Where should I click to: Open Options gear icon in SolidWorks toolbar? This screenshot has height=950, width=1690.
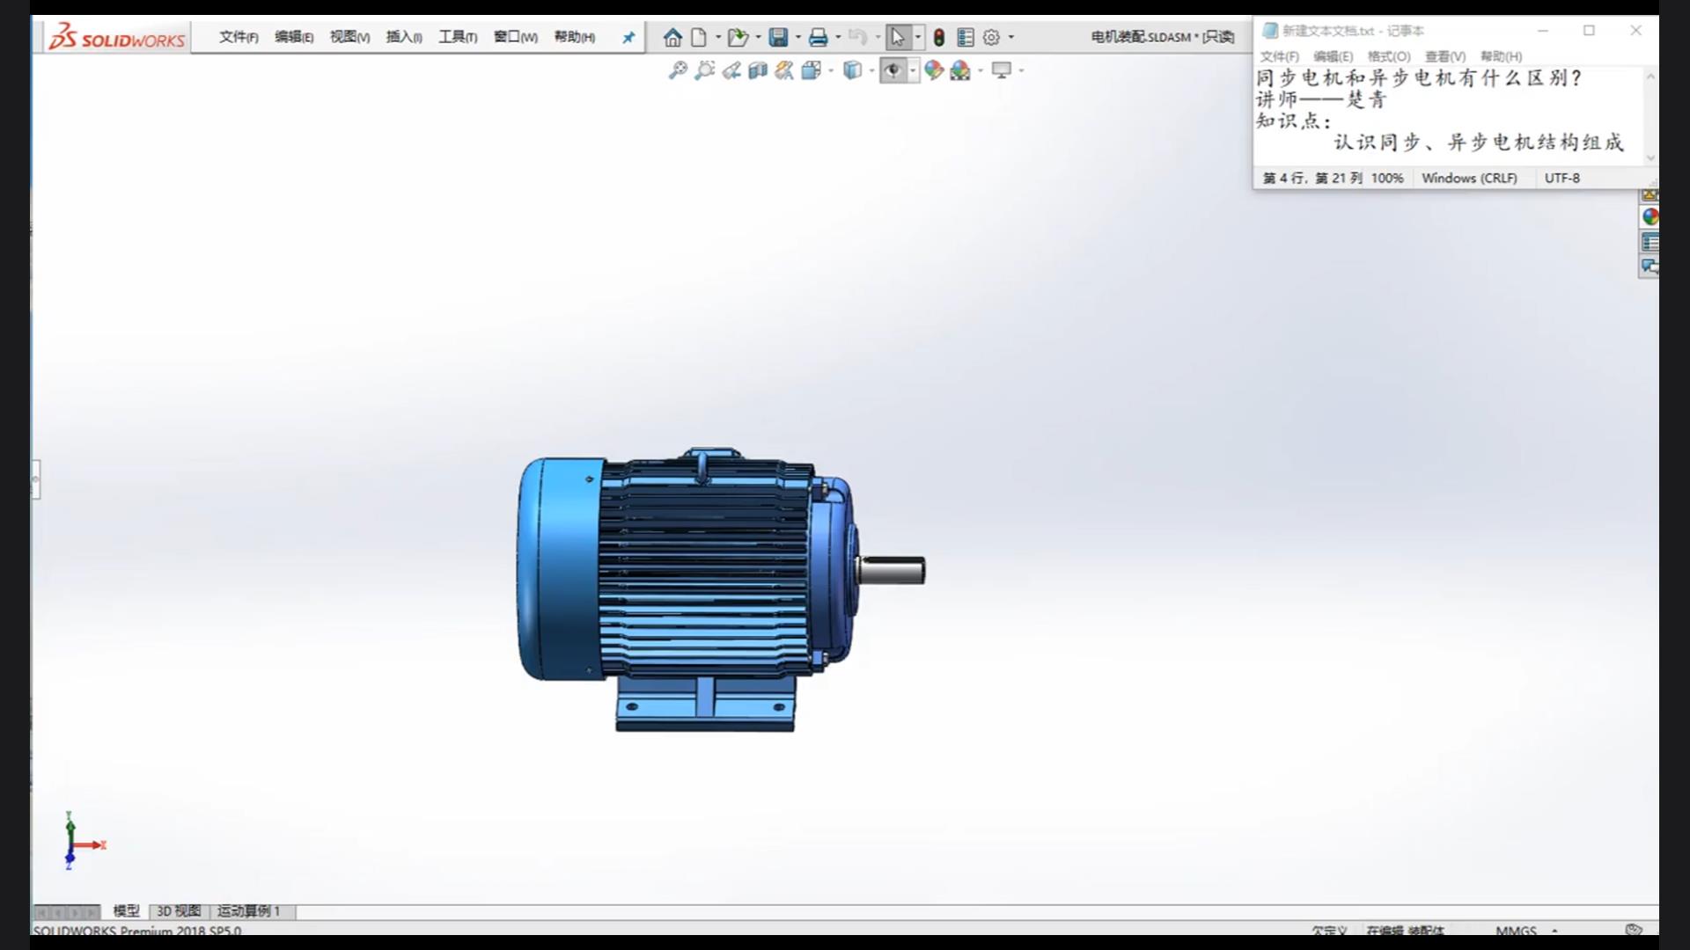[991, 37]
